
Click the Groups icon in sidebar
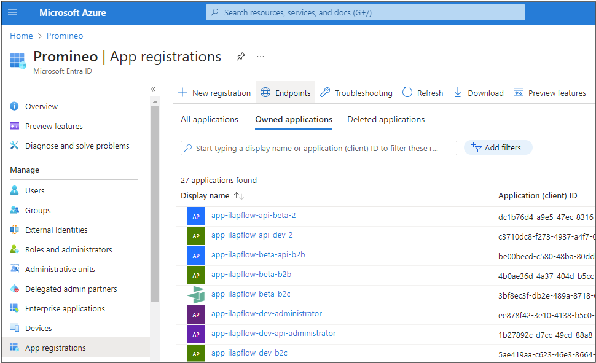coord(15,210)
